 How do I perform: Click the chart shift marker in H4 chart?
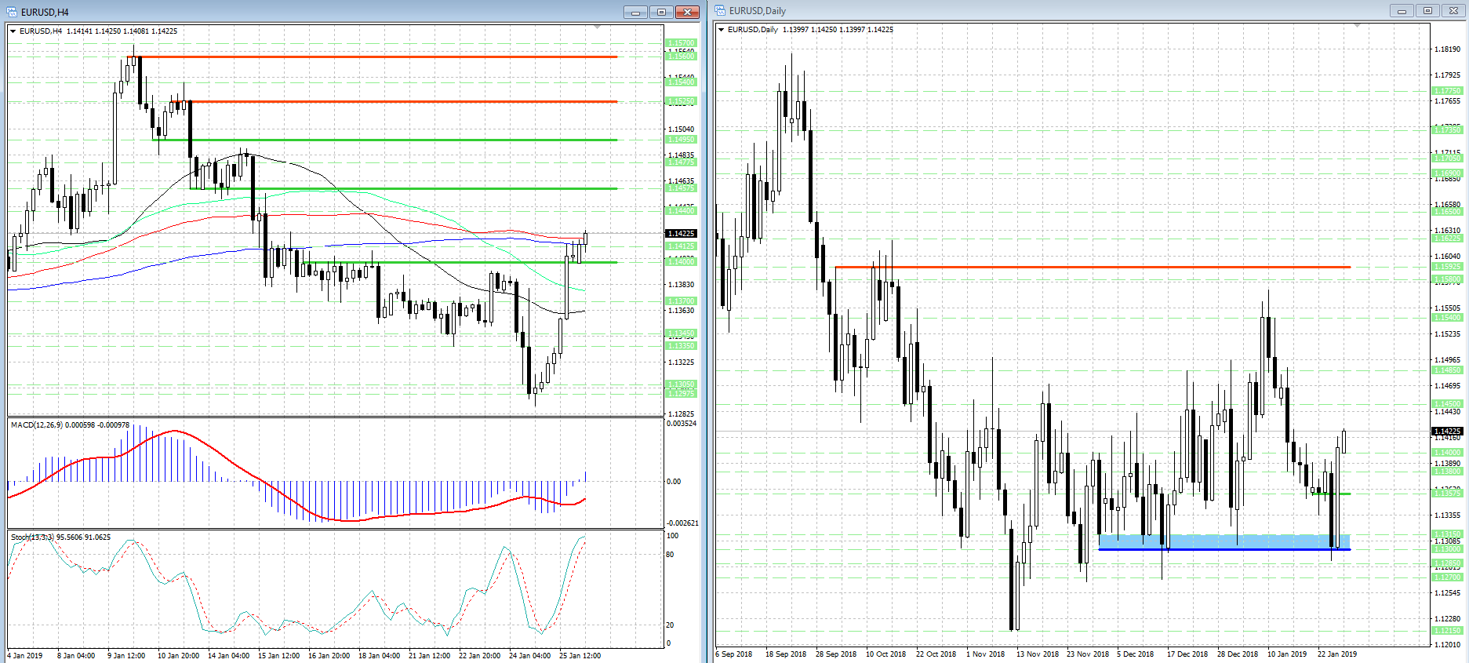coord(598,27)
